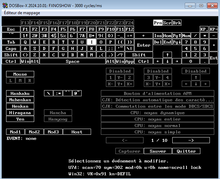The width and height of the screenshot is (220, 179).
Task: Select the Tab key
Action: coord(11,42)
